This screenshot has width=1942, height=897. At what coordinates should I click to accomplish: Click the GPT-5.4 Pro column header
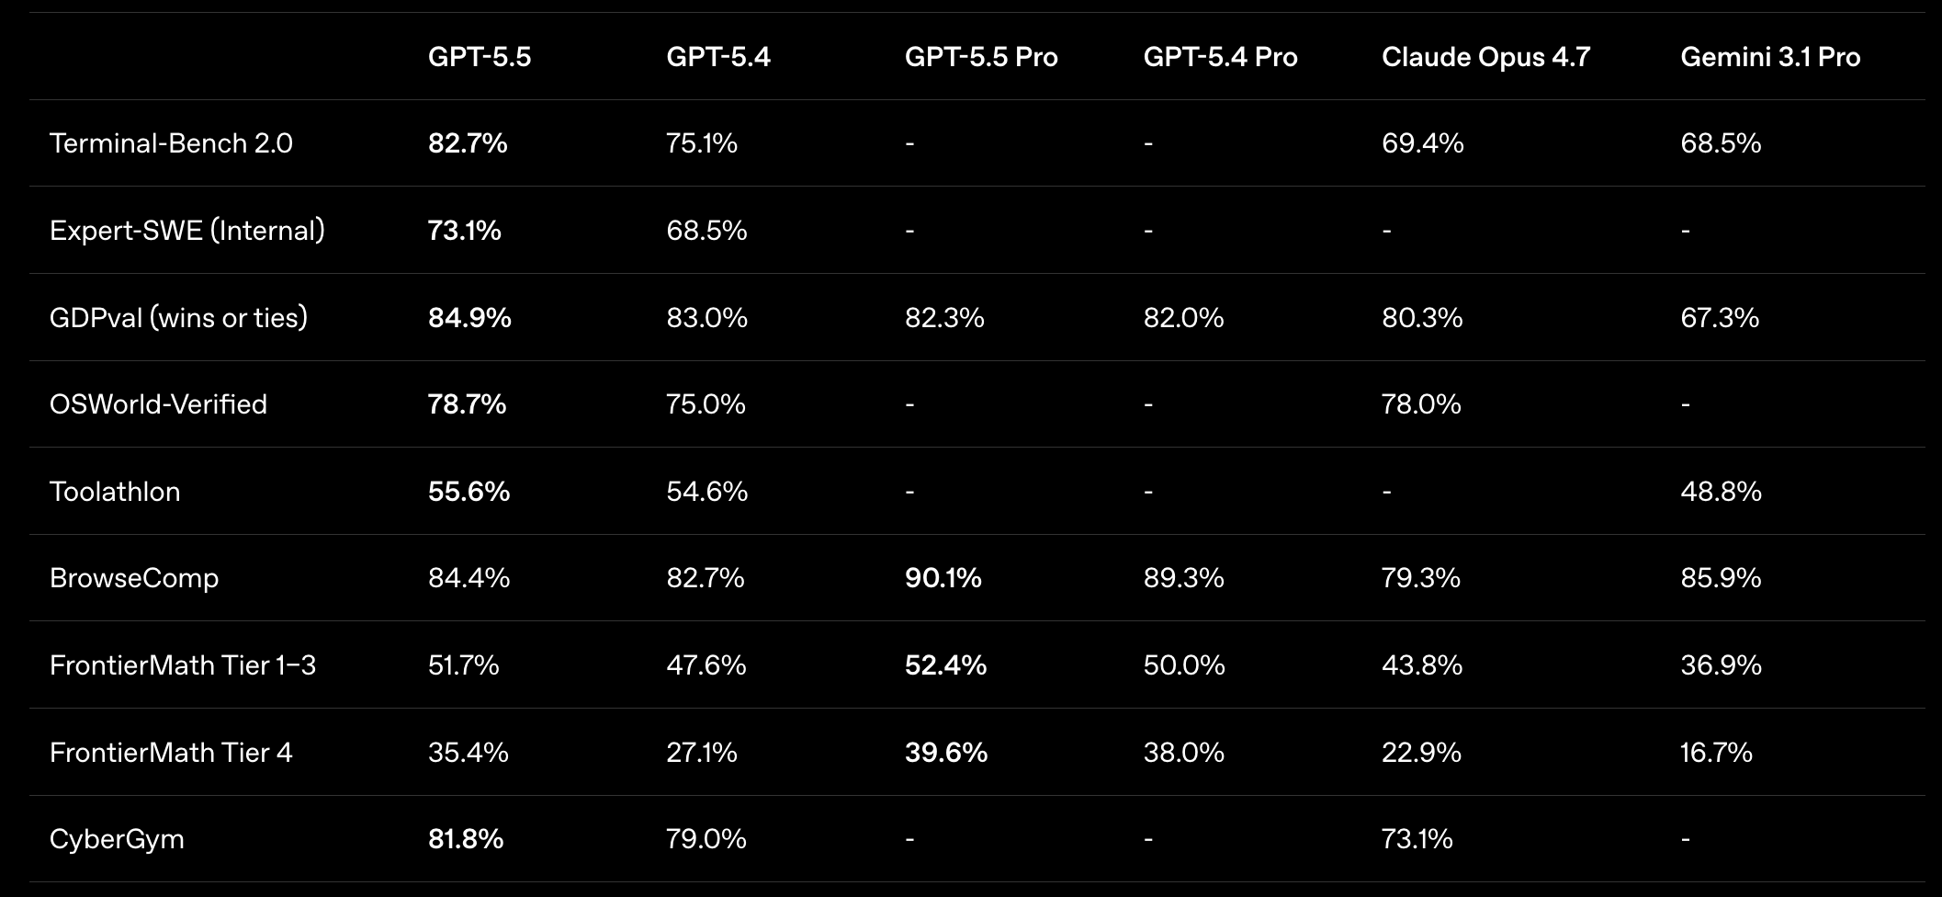pos(1220,57)
